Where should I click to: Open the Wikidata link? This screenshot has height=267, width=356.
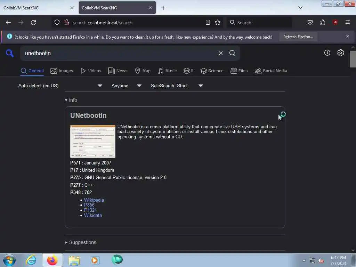(x=93, y=216)
